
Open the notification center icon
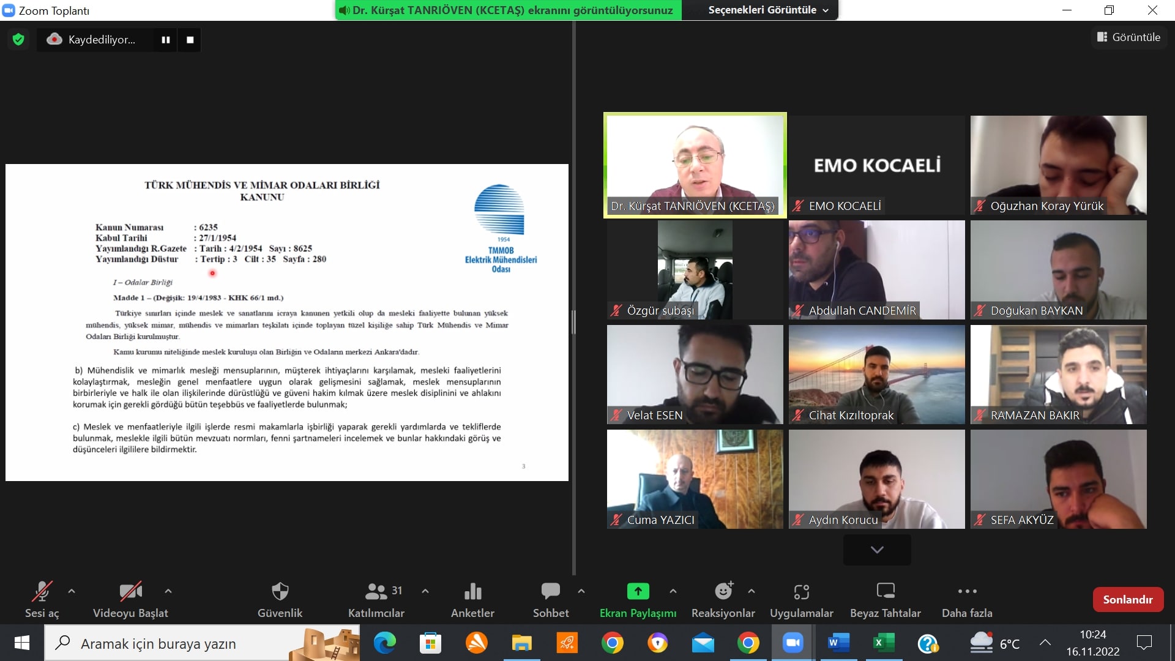[x=1144, y=643]
